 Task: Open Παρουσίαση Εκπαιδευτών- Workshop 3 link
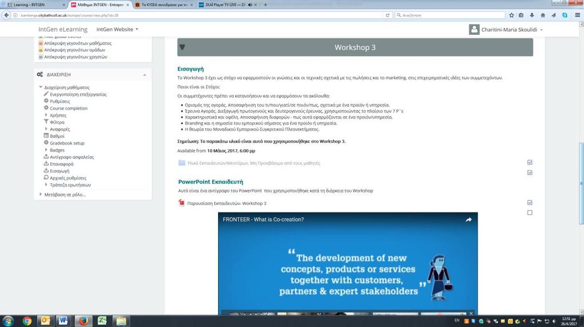click(x=227, y=203)
